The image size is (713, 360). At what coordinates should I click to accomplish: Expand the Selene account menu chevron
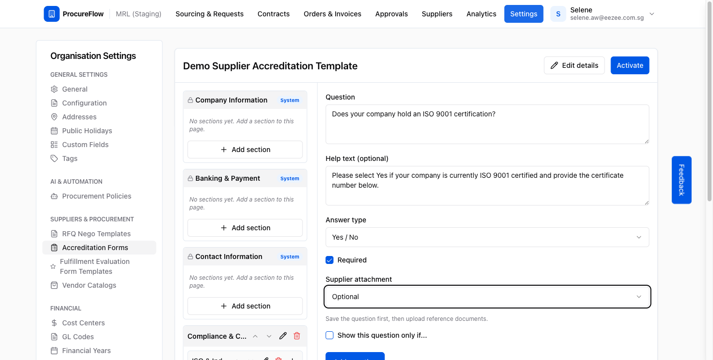[652, 14]
